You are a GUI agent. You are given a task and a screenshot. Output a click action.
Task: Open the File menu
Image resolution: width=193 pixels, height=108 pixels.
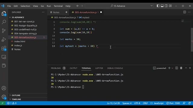[x=9, y=6]
